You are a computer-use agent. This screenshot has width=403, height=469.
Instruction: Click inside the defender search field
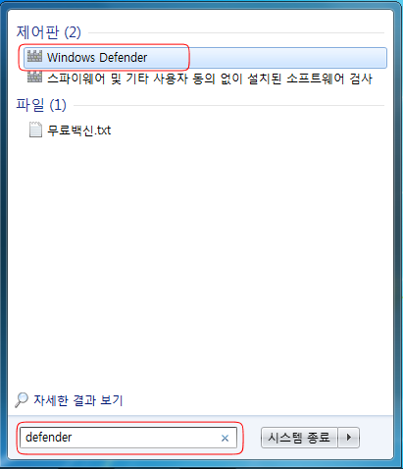point(128,438)
